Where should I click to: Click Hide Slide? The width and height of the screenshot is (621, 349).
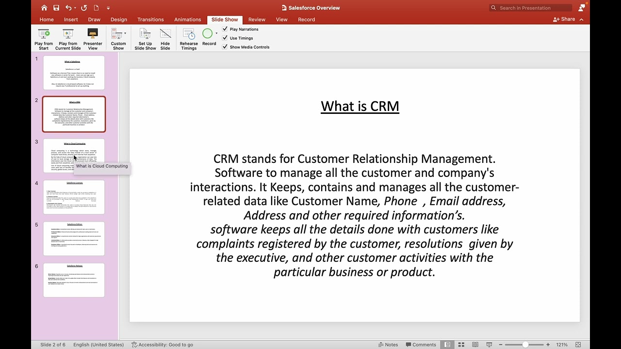pyautogui.click(x=165, y=39)
